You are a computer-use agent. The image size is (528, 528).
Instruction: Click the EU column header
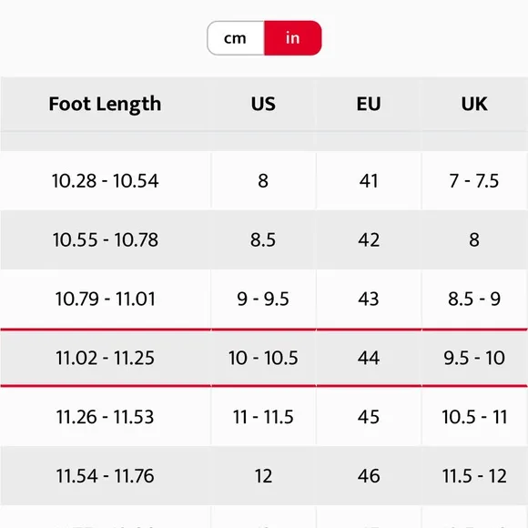369,104
